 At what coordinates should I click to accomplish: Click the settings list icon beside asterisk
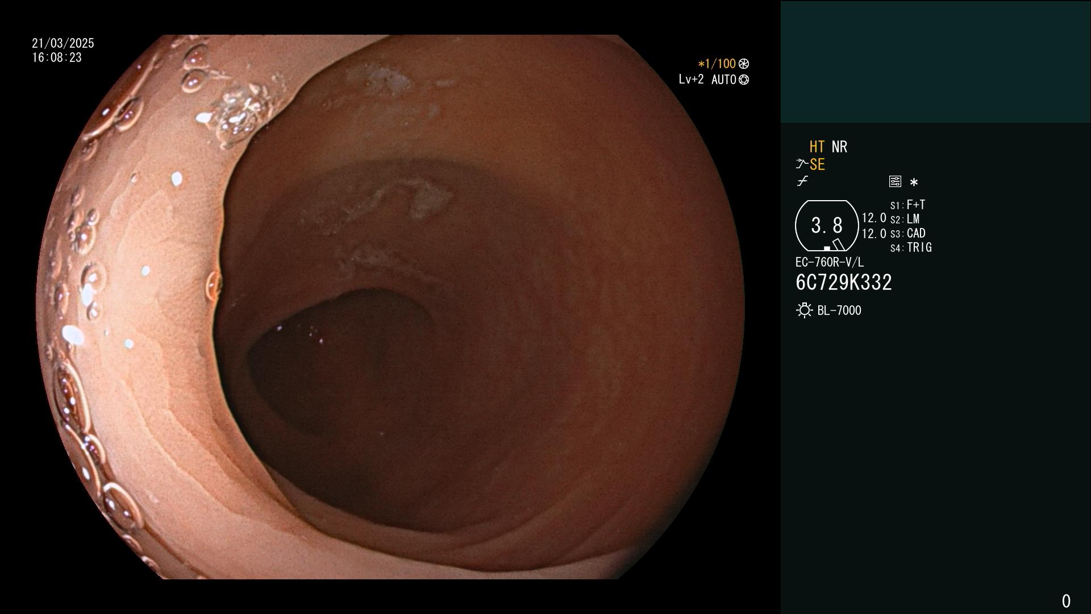point(895,181)
